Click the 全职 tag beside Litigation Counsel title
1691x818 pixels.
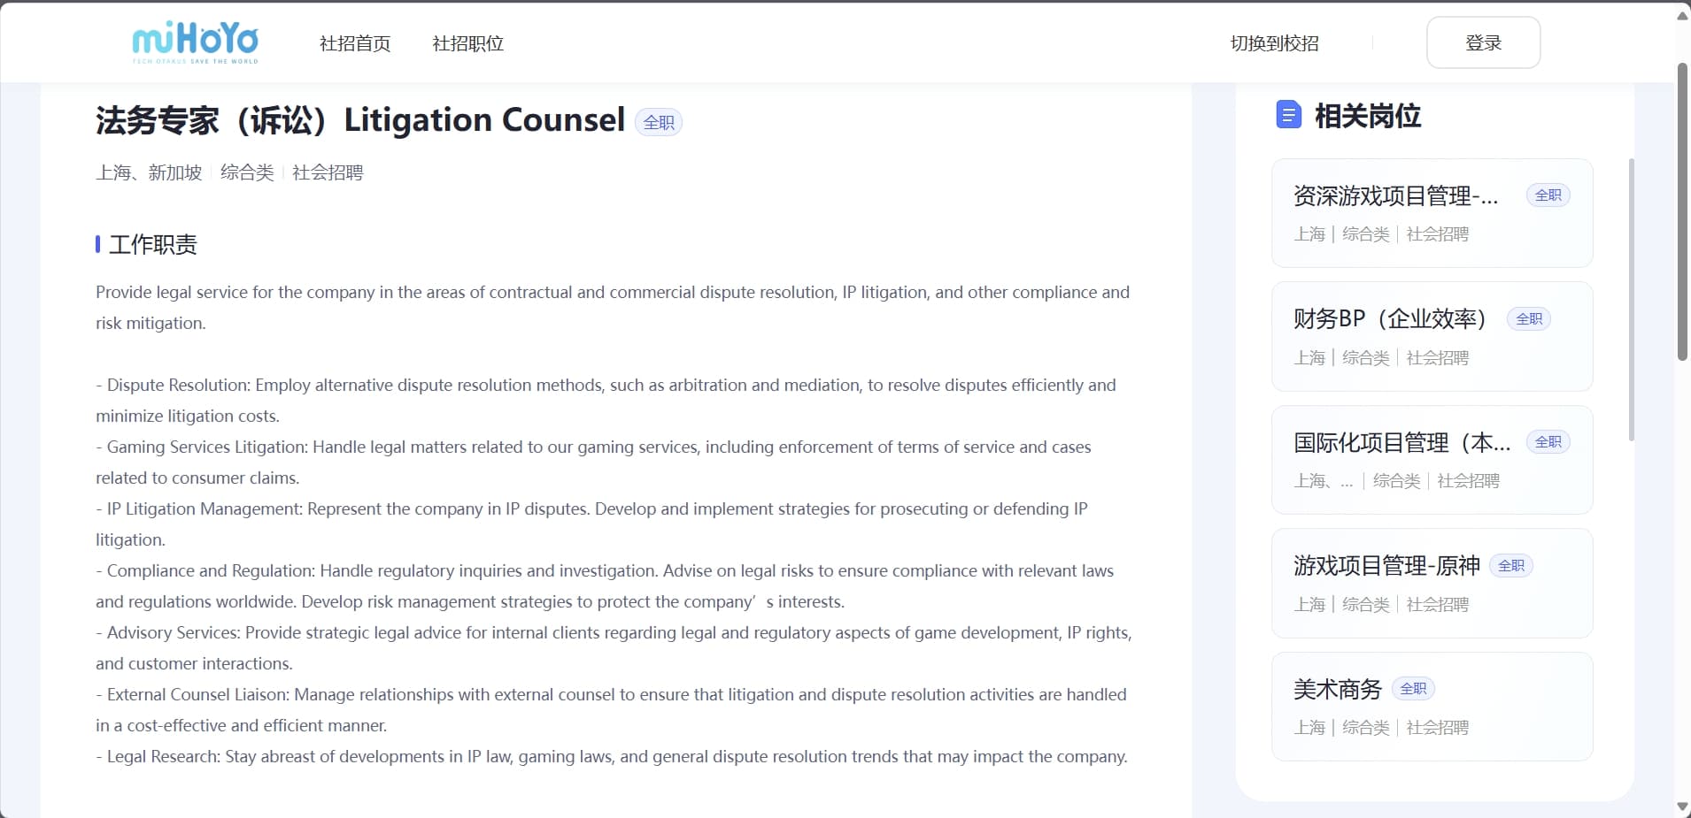tap(659, 122)
